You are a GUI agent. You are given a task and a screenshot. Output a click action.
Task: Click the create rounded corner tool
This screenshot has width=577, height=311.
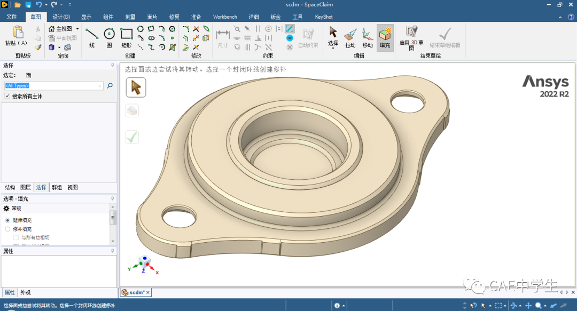click(x=185, y=29)
